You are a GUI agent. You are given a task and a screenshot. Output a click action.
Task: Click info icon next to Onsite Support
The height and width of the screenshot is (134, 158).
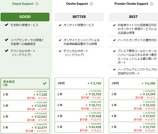point(91,4)
